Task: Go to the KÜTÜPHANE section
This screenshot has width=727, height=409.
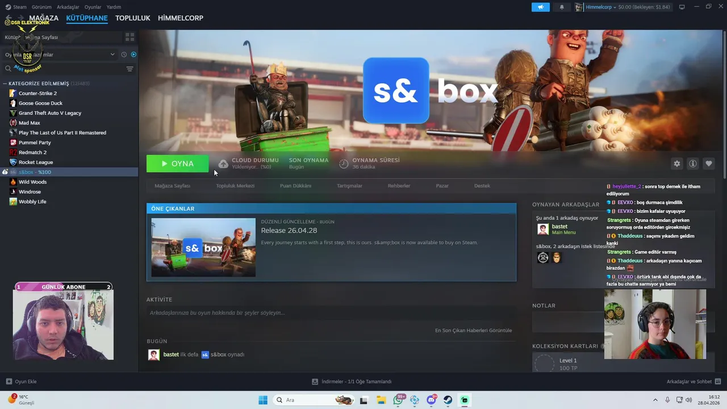Action: (x=87, y=18)
